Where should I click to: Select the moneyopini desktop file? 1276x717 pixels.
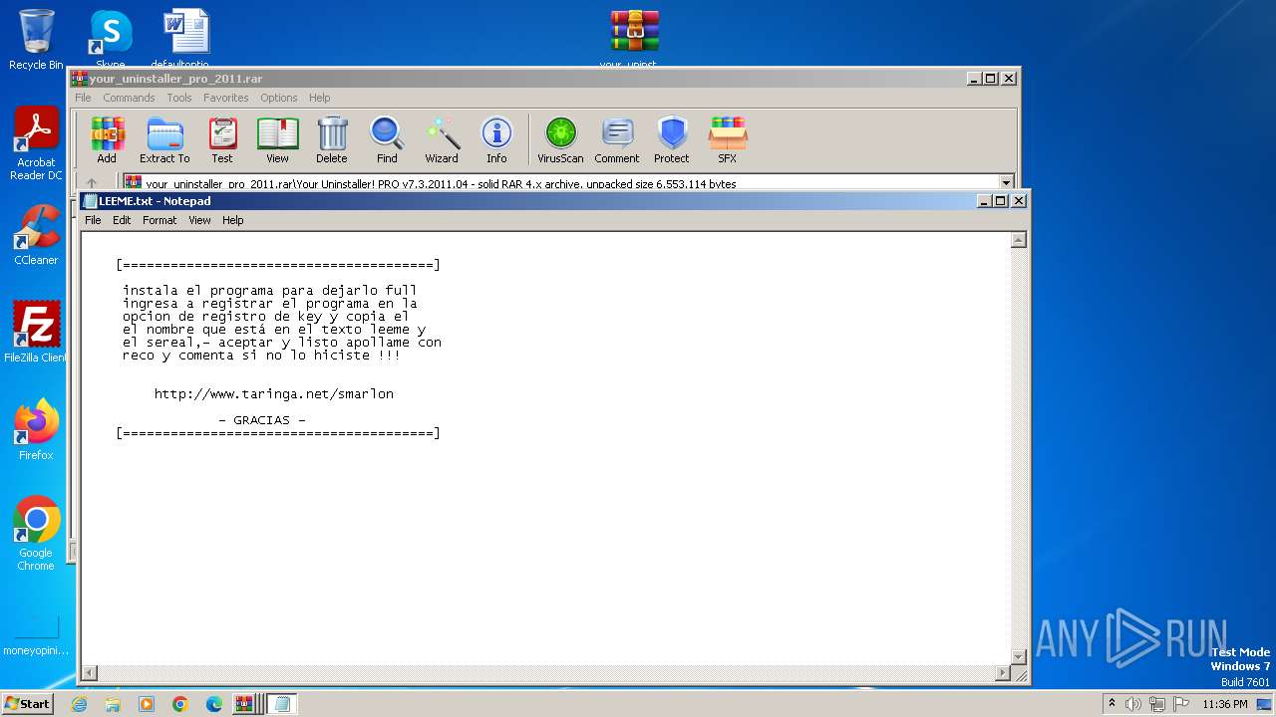click(x=36, y=634)
